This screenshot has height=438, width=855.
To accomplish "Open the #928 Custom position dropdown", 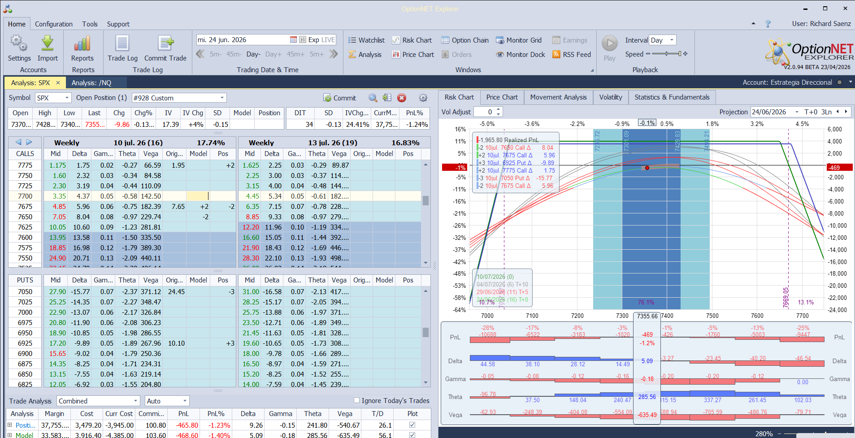I will (222, 98).
